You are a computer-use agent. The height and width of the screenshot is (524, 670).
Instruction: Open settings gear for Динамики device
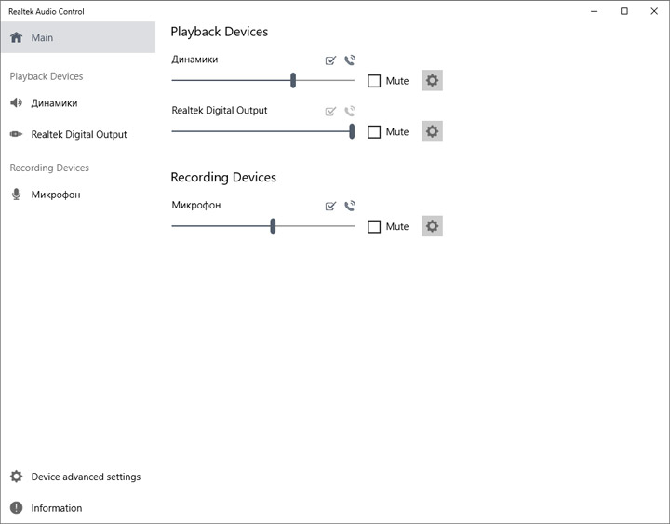coord(432,81)
